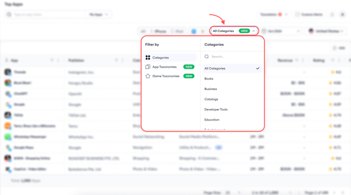Click the Game Taxonomies star icon

click(148, 76)
